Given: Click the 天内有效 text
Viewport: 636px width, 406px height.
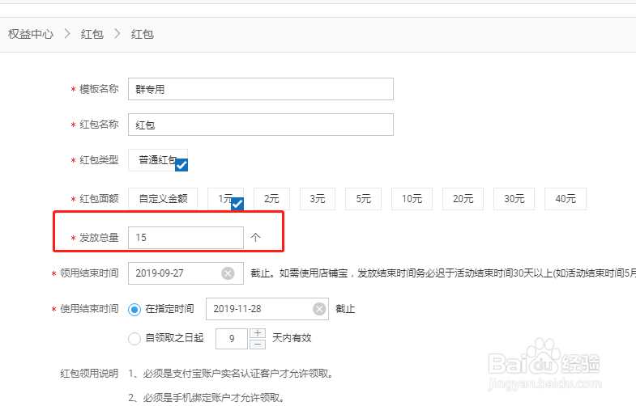Looking at the screenshot, I should pos(292,338).
